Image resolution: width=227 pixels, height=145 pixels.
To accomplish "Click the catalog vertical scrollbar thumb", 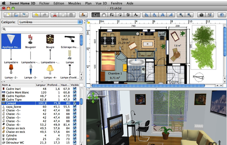I will (81, 40).
